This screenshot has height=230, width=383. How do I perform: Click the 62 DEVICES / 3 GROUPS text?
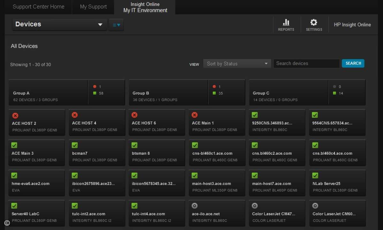tap(35, 100)
